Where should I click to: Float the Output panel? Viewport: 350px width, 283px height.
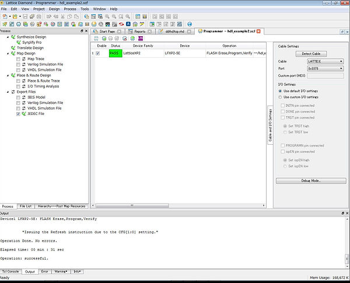click(x=342, y=214)
